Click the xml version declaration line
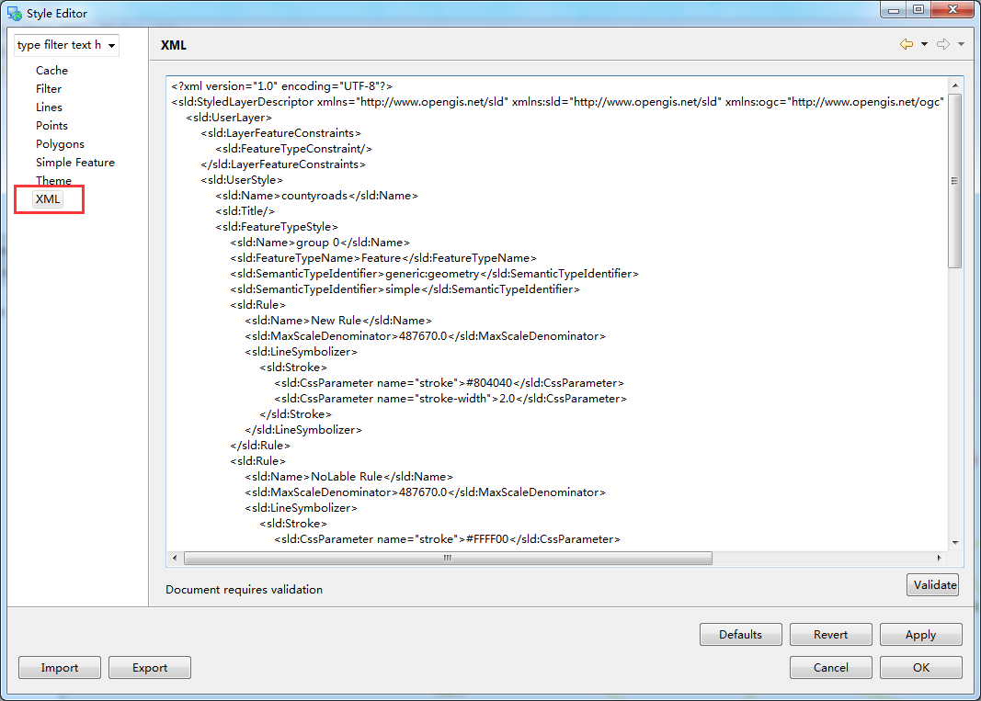 tap(281, 86)
